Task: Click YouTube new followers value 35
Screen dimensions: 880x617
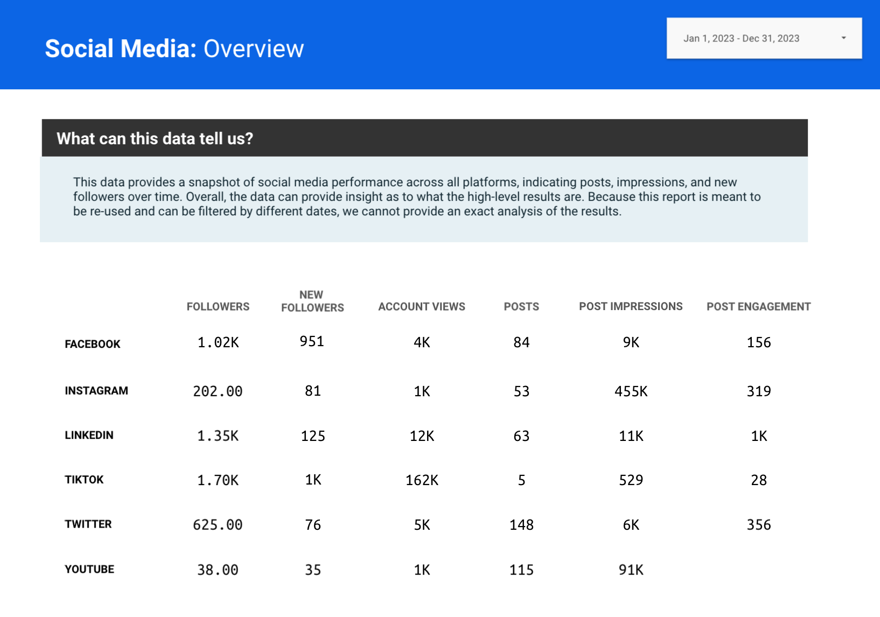Action: (x=313, y=570)
